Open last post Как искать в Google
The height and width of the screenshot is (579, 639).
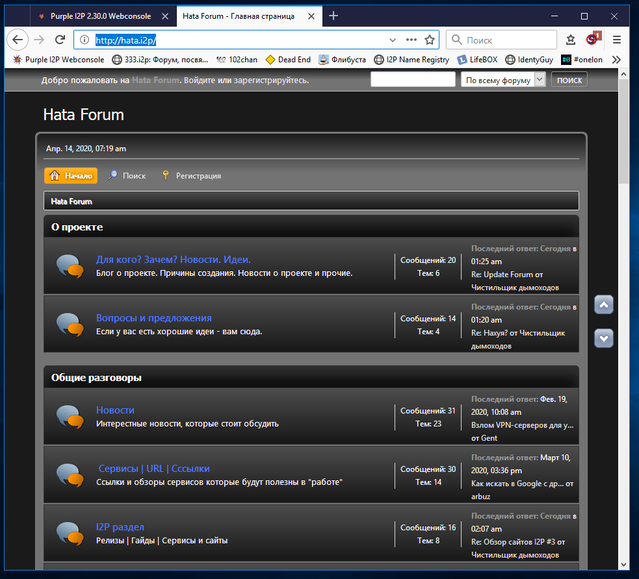pos(517,484)
